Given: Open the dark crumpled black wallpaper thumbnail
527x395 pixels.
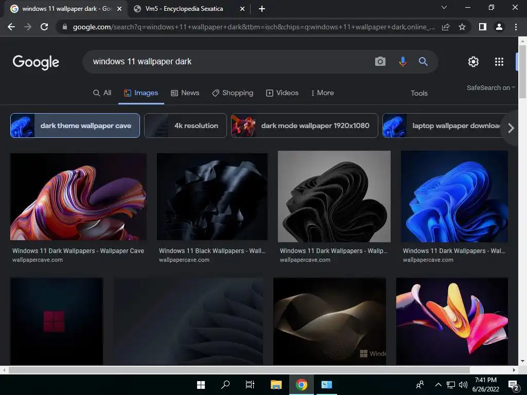Looking at the screenshot, I should coord(213,197).
